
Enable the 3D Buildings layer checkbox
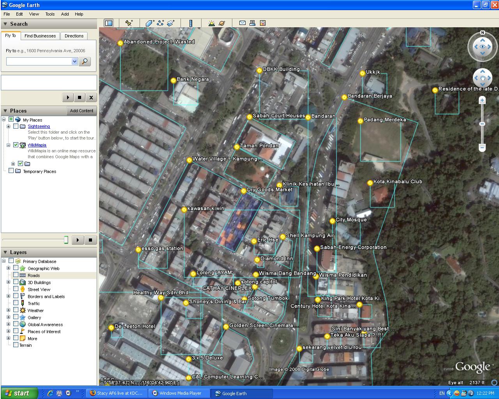[16, 282]
